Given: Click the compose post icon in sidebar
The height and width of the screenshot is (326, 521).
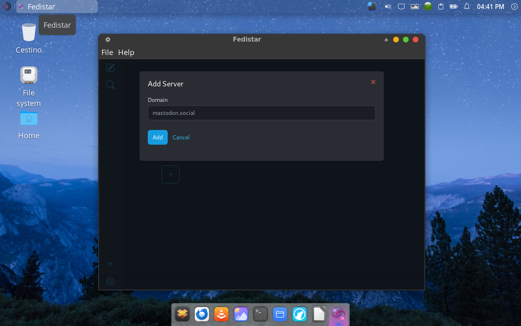Looking at the screenshot, I should [110, 68].
